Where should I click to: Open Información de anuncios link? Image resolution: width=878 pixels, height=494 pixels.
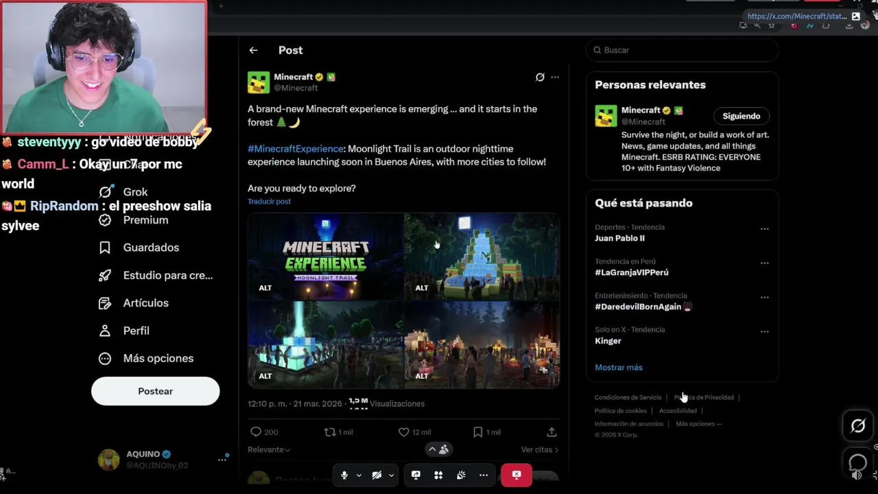[x=629, y=424]
